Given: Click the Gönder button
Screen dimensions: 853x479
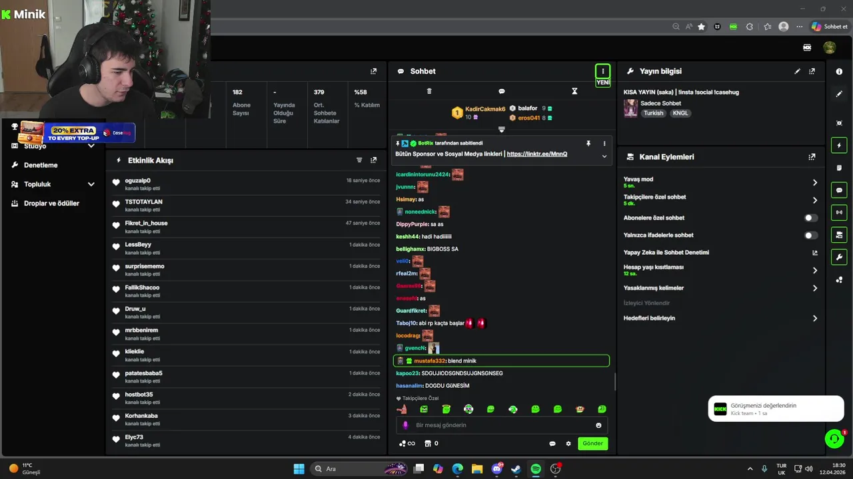Looking at the screenshot, I should (592, 444).
